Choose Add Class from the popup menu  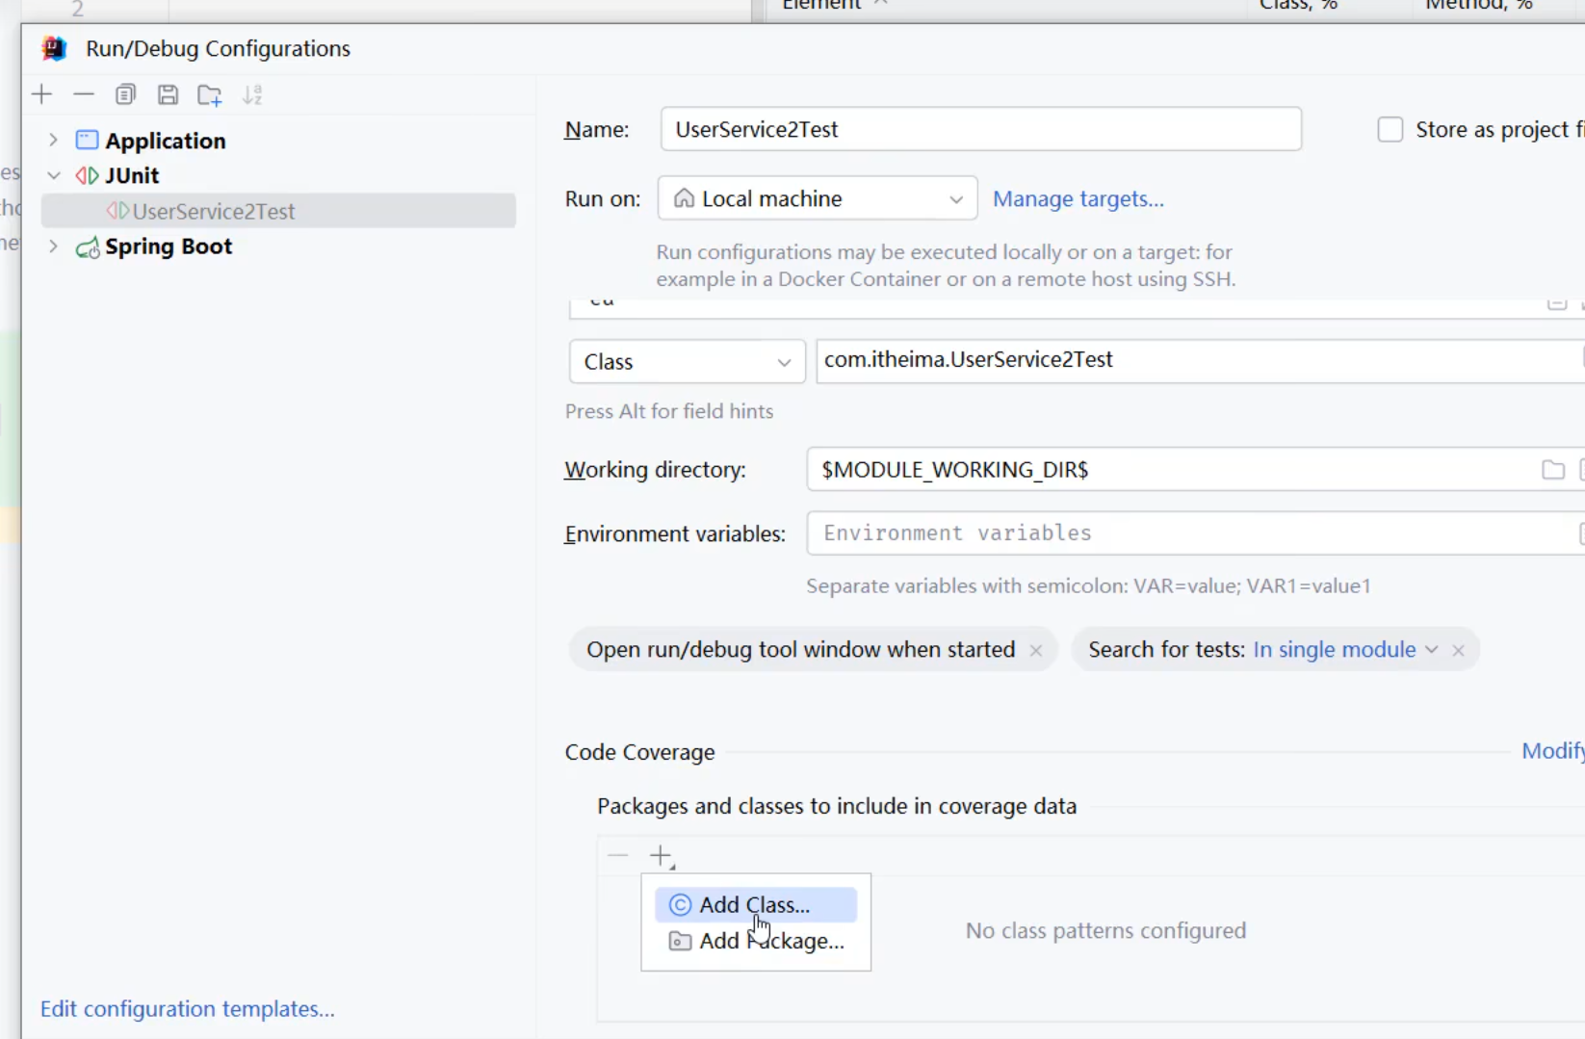tap(755, 905)
